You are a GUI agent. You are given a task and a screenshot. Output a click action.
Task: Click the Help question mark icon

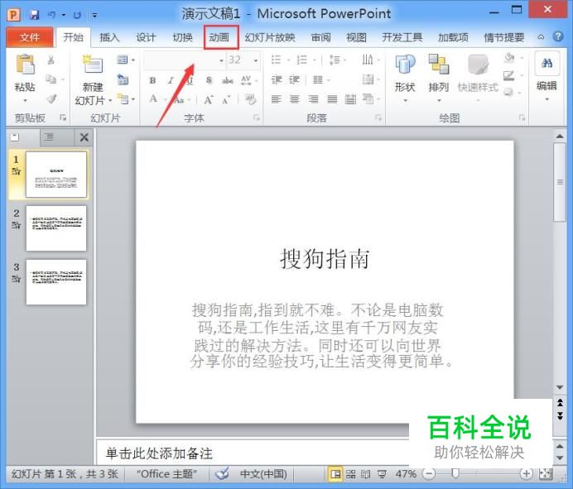[558, 36]
